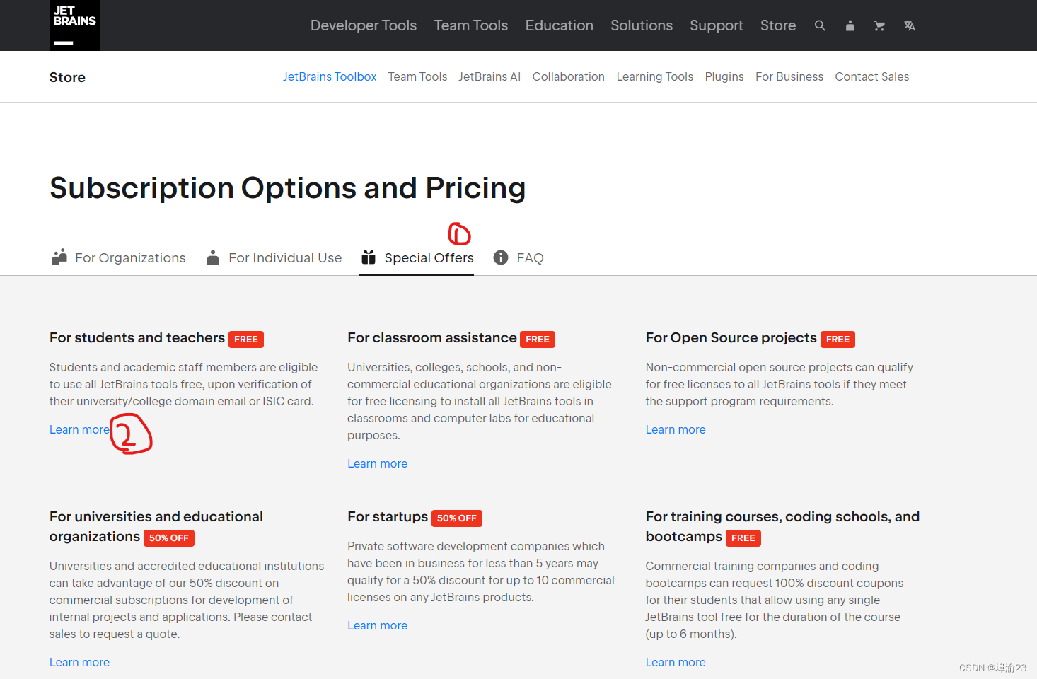Learn more about classroom assistance offer

tap(378, 463)
